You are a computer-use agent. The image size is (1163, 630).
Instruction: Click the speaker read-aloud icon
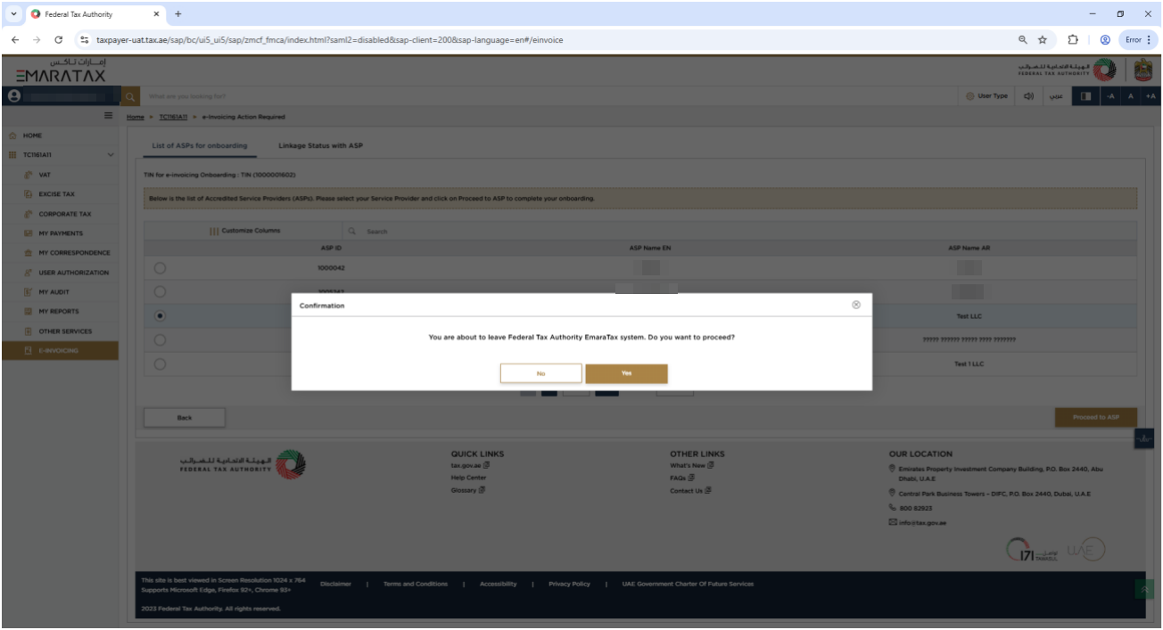(x=1028, y=95)
